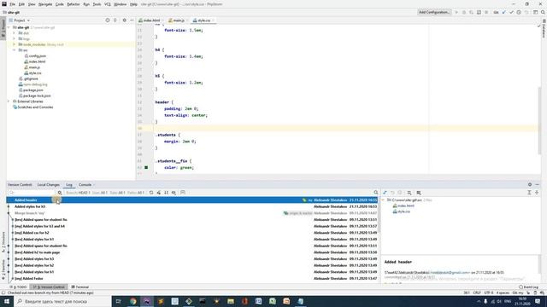
Task: Open the Git Show History clock icon
Action: tap(519, 12)
